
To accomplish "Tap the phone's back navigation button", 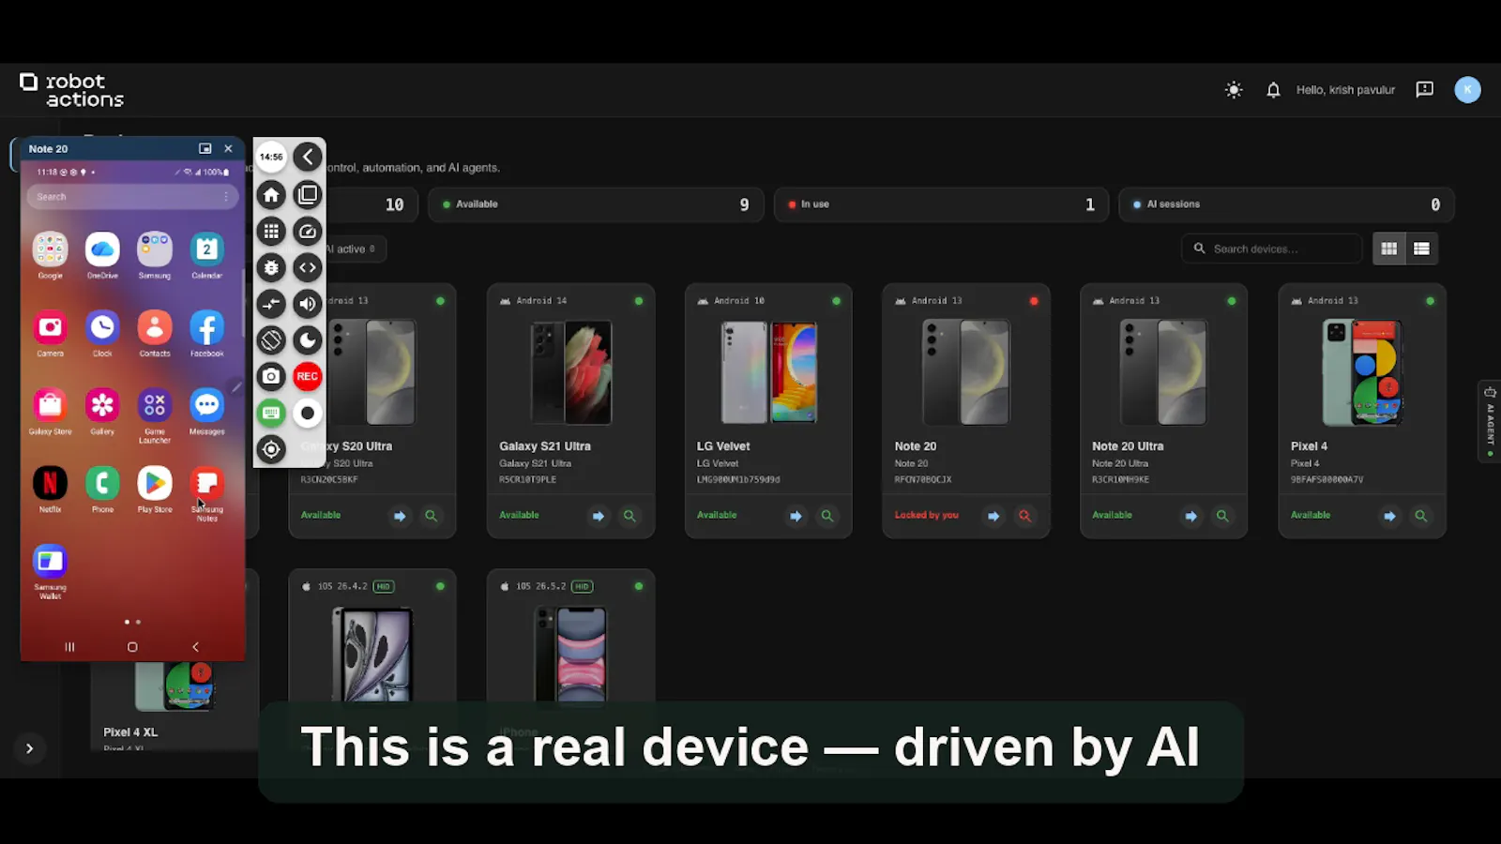I will click(195, 647).
